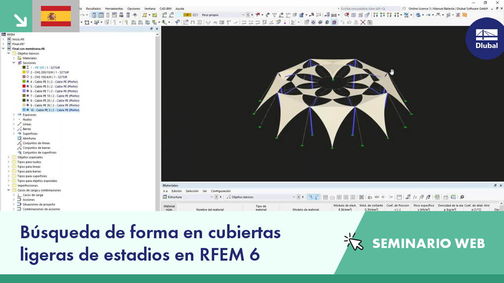Click the green Excel export icon in Materiales toolbar
The height and width of the screenshot is (283, 504).
(x=437, y=197)
